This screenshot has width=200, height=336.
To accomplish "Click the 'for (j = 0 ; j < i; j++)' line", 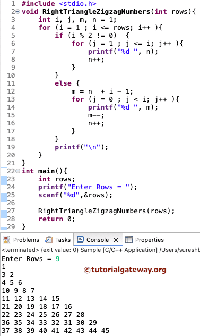I will 125,99.
